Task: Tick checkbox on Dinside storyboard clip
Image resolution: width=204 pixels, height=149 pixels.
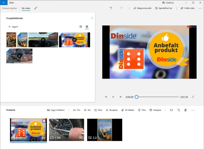Action: [44, 121]
